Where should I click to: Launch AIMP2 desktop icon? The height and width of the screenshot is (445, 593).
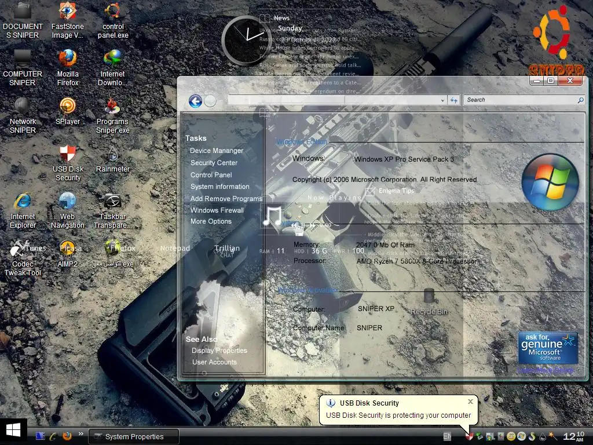click(68, 254)
